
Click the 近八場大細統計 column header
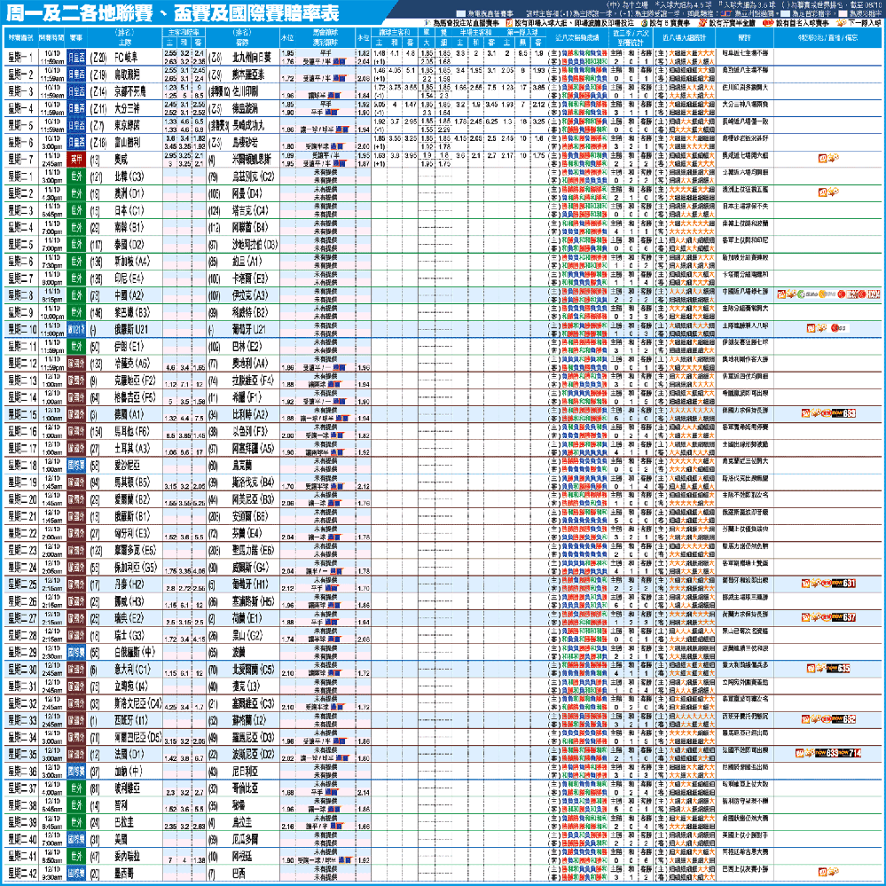[x=685, y=38]
